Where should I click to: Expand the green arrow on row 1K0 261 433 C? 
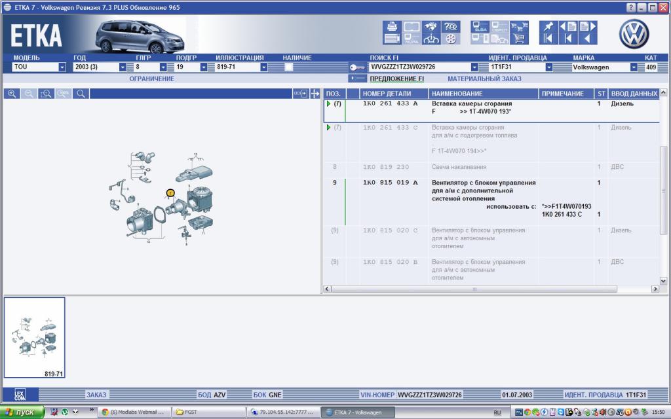coord(329,128)
